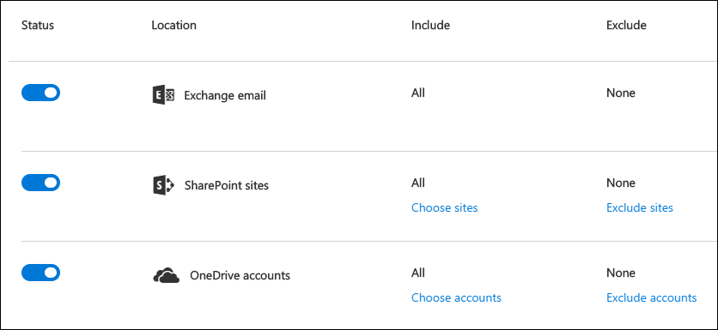
Task: Click the None value for Exchange email
Action: point(621,93)
